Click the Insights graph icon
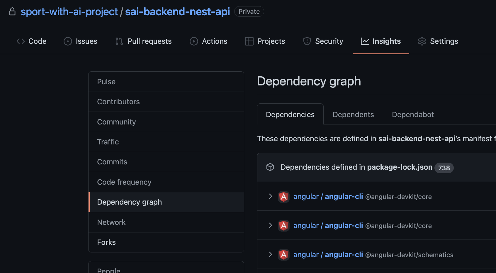Image resolution: width=496 pixels, height=273 pixels. (365, 41)
